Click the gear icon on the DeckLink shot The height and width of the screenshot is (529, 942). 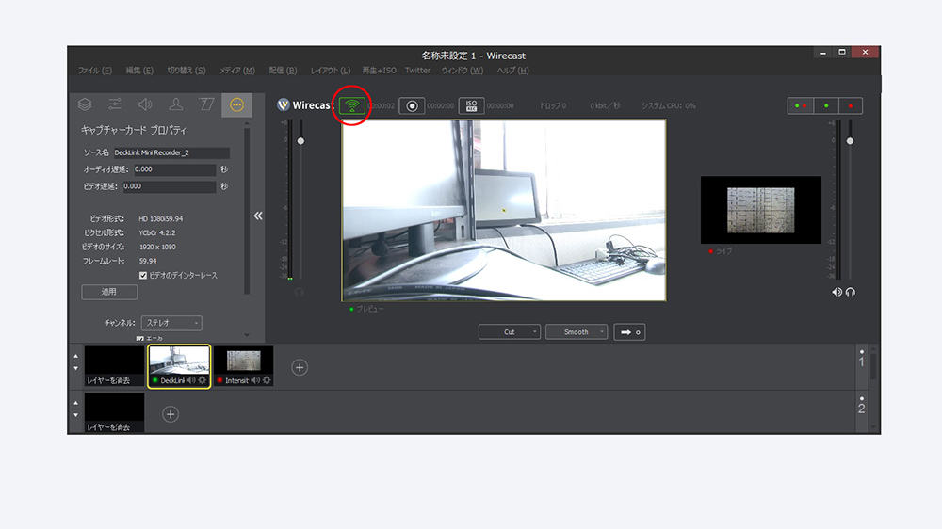(202, 380)
